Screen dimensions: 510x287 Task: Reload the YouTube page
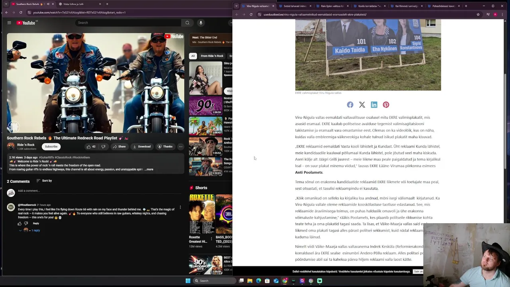click(21, 12)
